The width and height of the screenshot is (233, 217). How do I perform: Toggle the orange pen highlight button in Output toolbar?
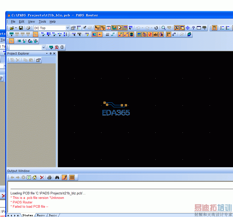click(65, 178)
